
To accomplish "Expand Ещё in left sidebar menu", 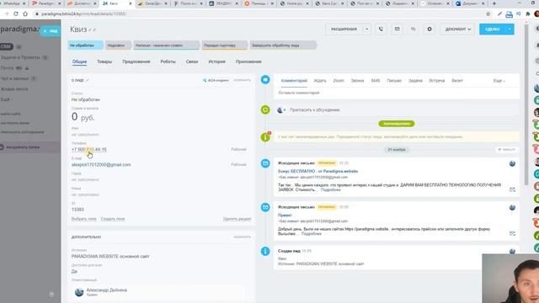I will coord(6,99).
